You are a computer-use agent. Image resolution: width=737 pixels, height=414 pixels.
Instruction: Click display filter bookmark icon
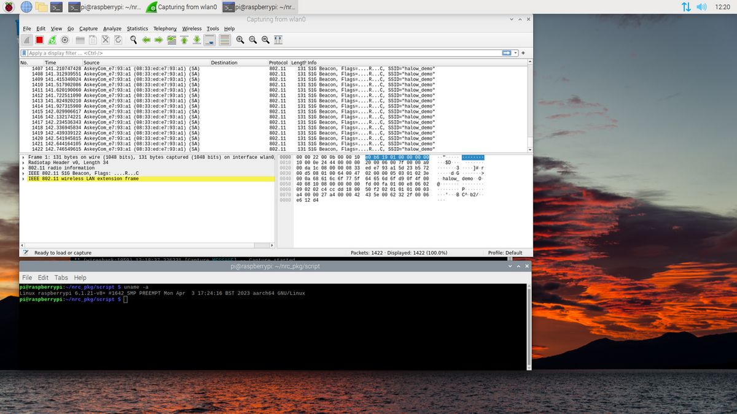click(25, 53)
